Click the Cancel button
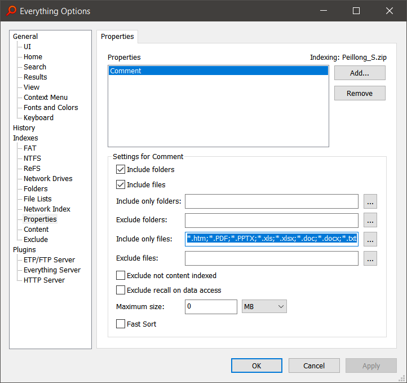Viewport: 407px width, 383px height. [314, 366]
